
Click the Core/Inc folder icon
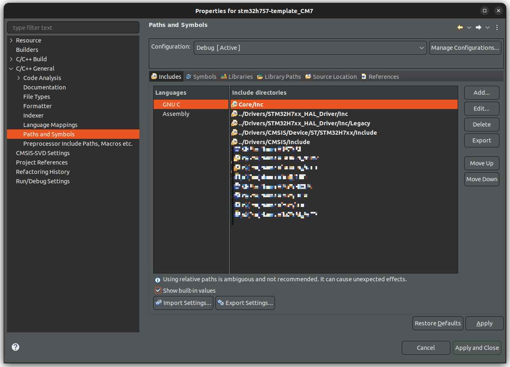234,105
